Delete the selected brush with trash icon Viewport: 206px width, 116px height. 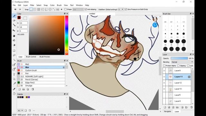(33, 89)
